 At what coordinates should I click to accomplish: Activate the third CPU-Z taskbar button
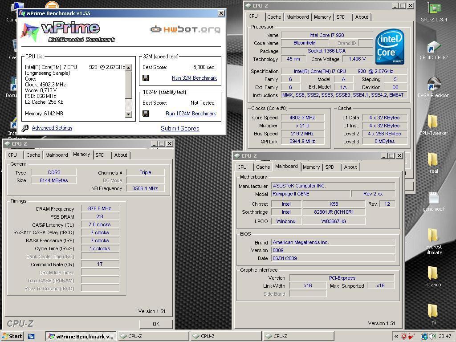coord(299,337)
